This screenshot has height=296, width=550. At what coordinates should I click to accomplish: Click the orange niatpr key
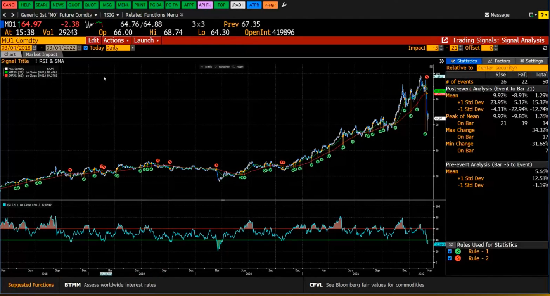pyautogui.click(x=270, y=5)
